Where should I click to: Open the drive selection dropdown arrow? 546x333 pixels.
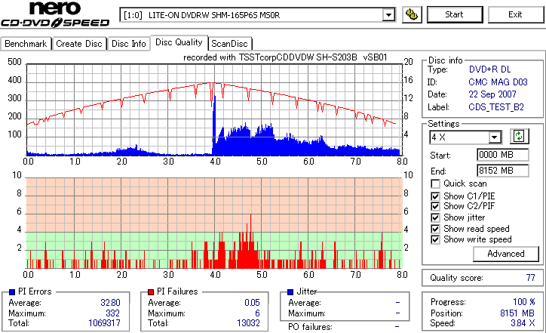[388, 15]
